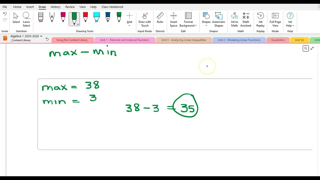
Task: Activate the Lasso Select tool
Action: 26,19
